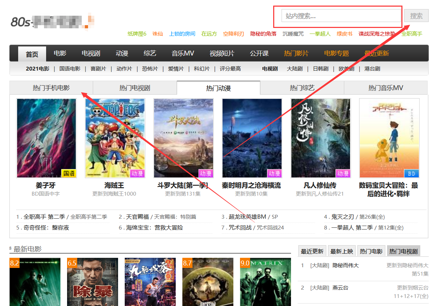This screenshot has height=306, width=429.
Task: Open 热门影片 in the main navigation bar
Action: click(x=296, y=53)
